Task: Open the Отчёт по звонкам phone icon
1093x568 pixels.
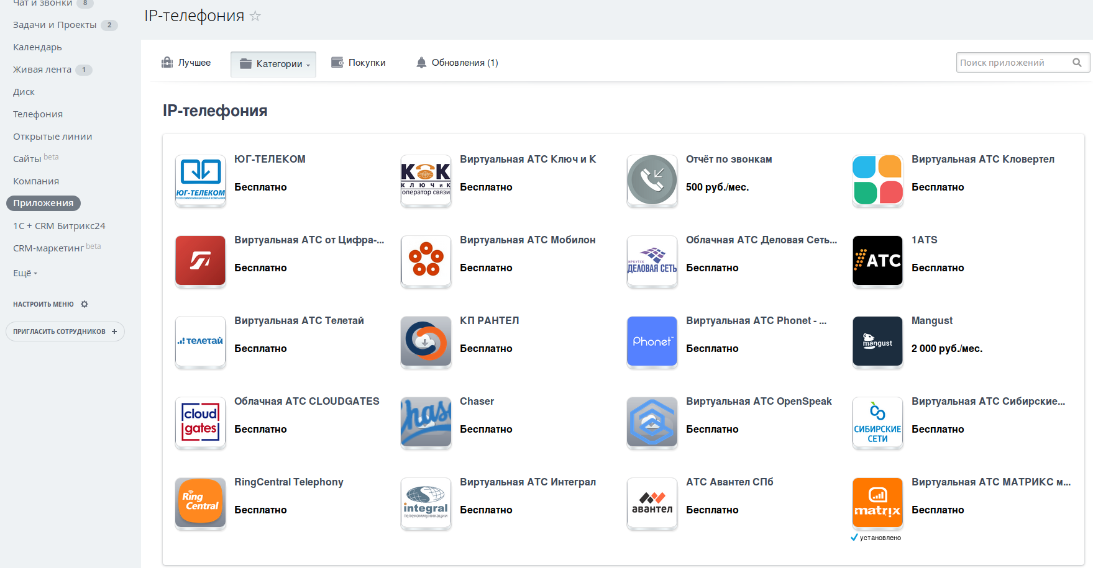Action: pos(652,180)
